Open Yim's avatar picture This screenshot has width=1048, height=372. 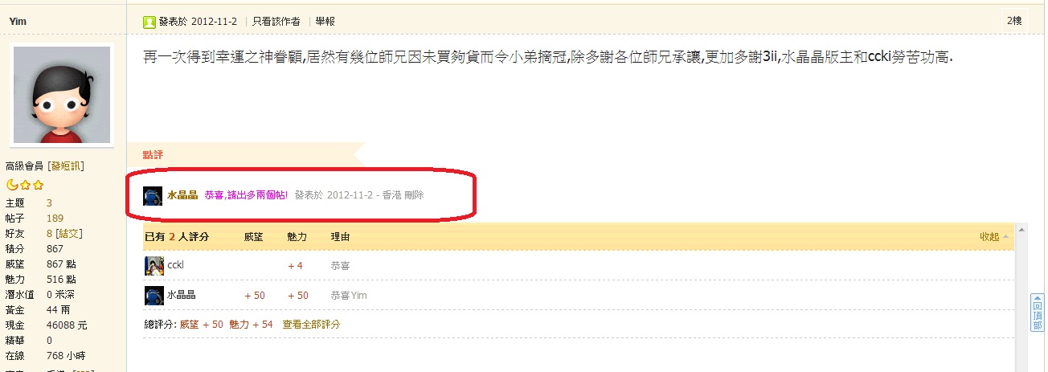62,94
